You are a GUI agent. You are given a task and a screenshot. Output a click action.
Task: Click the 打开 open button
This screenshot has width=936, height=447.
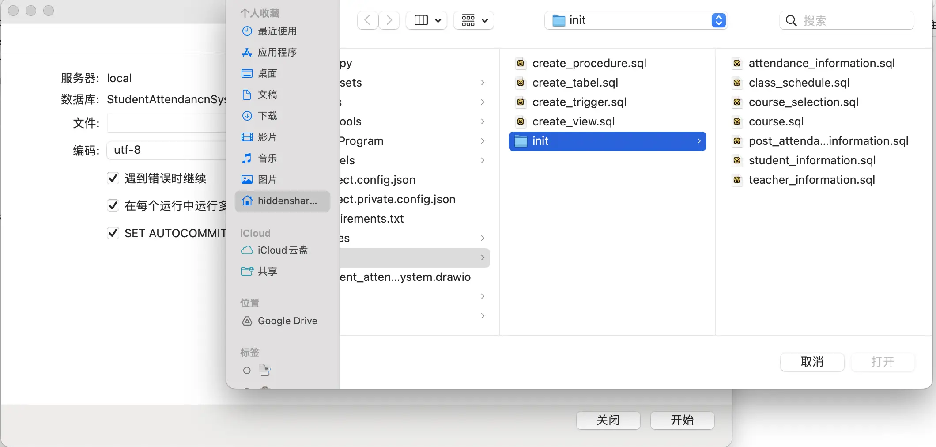point(883,362)
